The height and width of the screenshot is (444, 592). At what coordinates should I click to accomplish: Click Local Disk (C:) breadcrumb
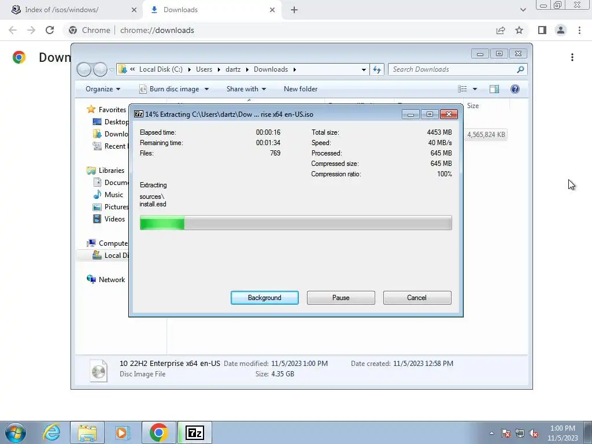tap(161, 69)
